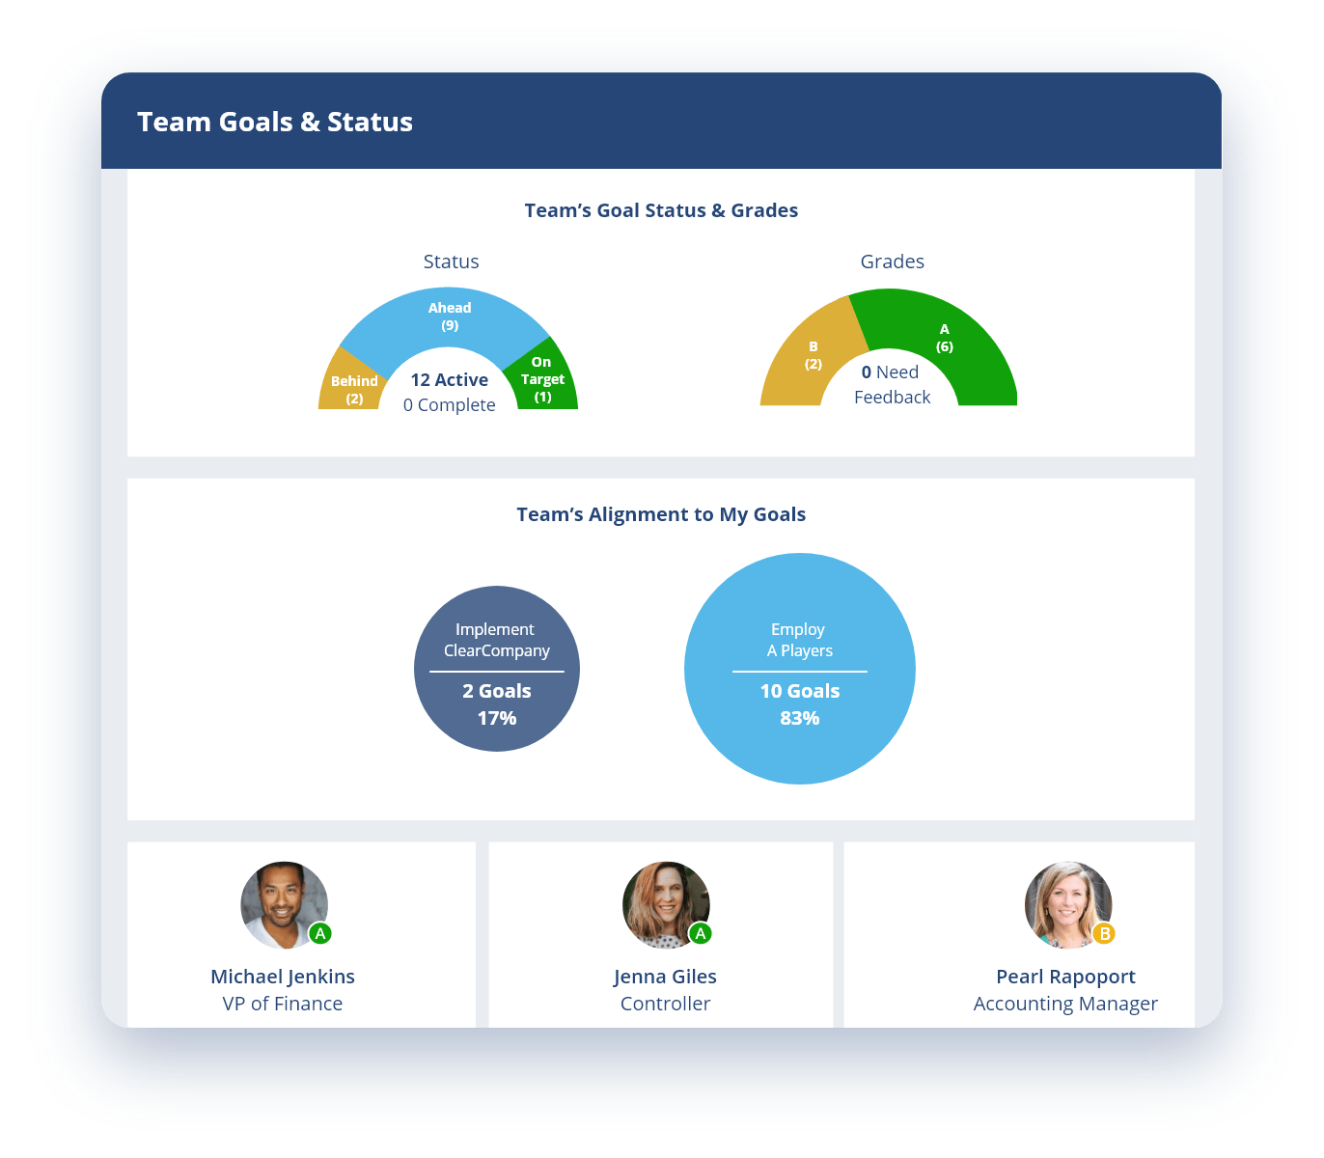Click the '12 Active' text
The image size is (1324, 1158).
click(x=449, y=380)
